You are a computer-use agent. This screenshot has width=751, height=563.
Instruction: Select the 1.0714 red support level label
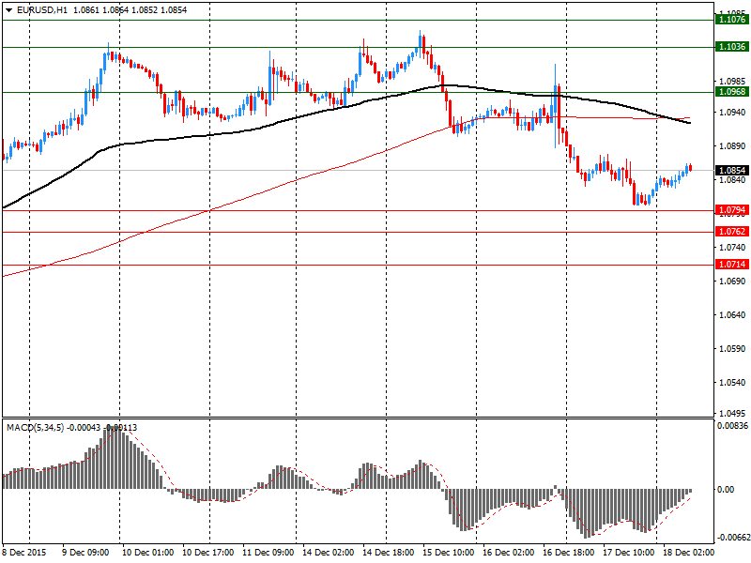[732, 265]
